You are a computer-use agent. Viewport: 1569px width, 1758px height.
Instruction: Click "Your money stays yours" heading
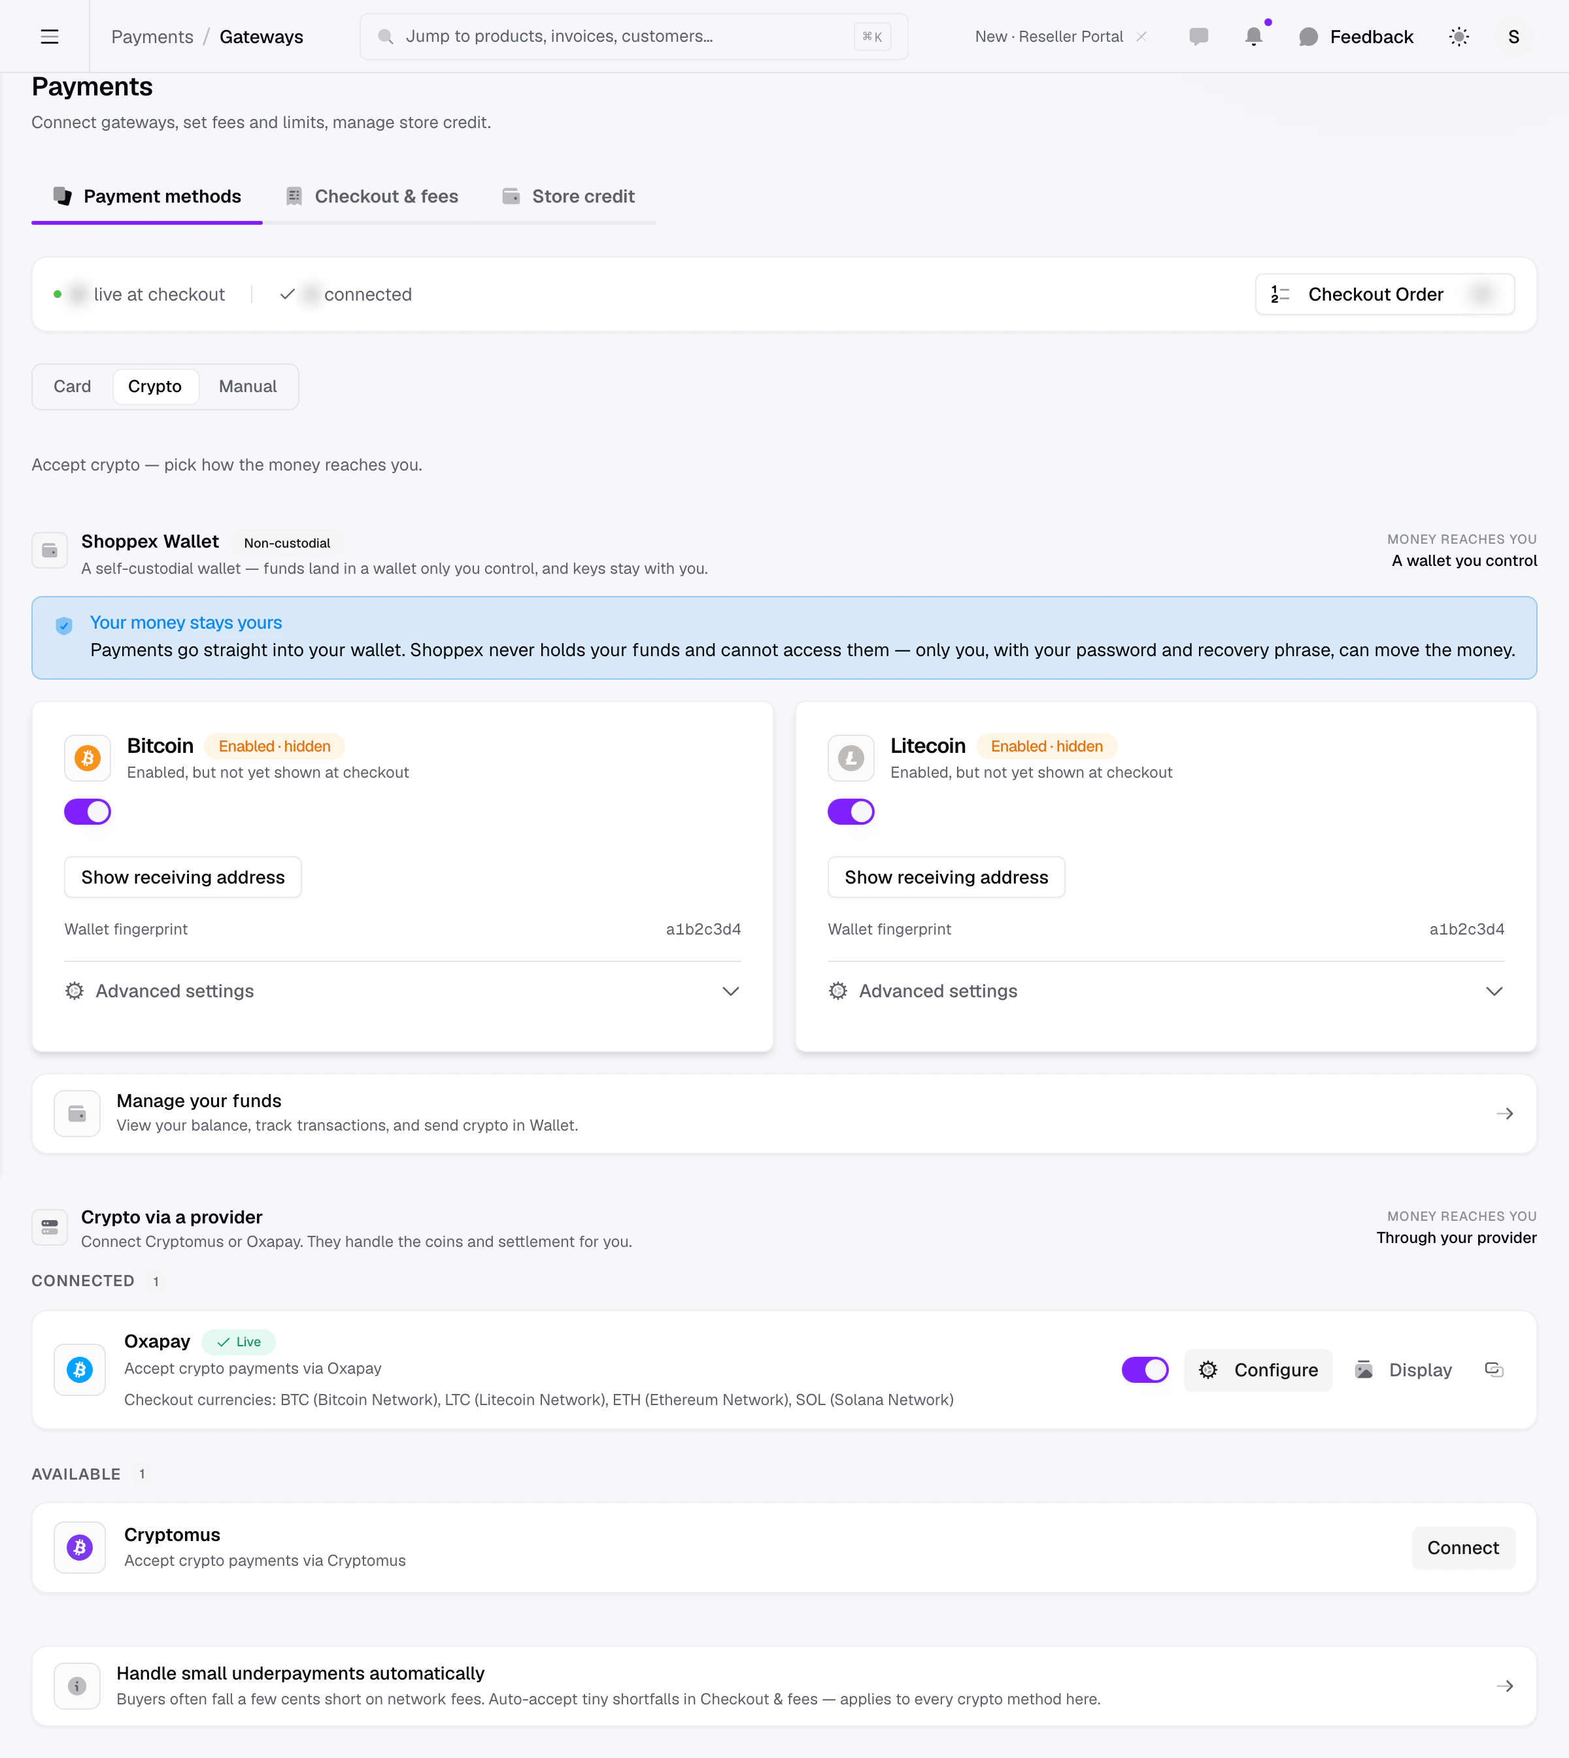click(x=186, y=622)
